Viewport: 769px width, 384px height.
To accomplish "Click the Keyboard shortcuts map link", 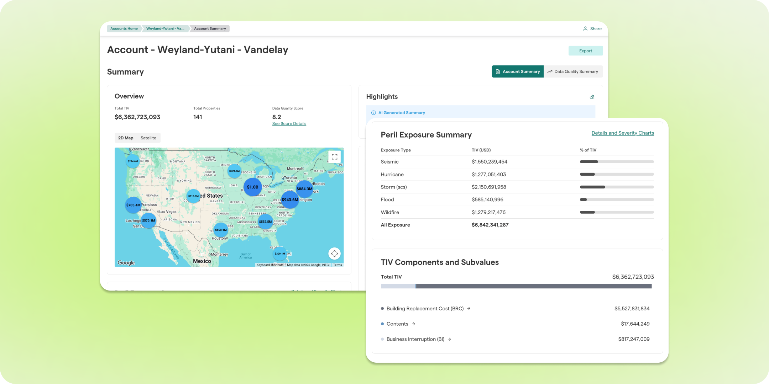I will [270, 265].
